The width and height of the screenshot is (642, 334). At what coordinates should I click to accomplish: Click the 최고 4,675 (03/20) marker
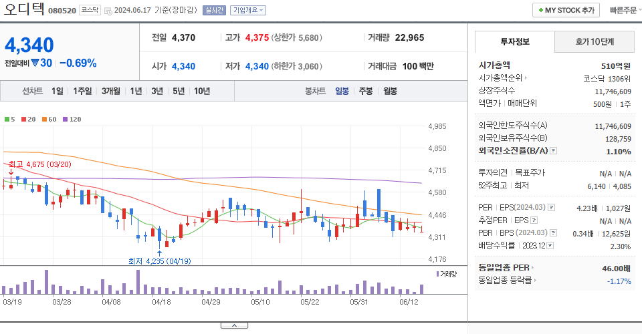click(x=39, y=164)
